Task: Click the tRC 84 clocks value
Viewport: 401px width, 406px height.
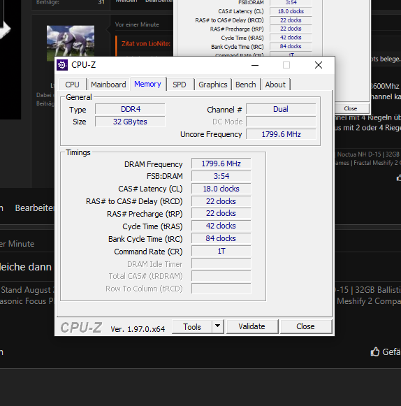Action: click(x=221, y=238)
